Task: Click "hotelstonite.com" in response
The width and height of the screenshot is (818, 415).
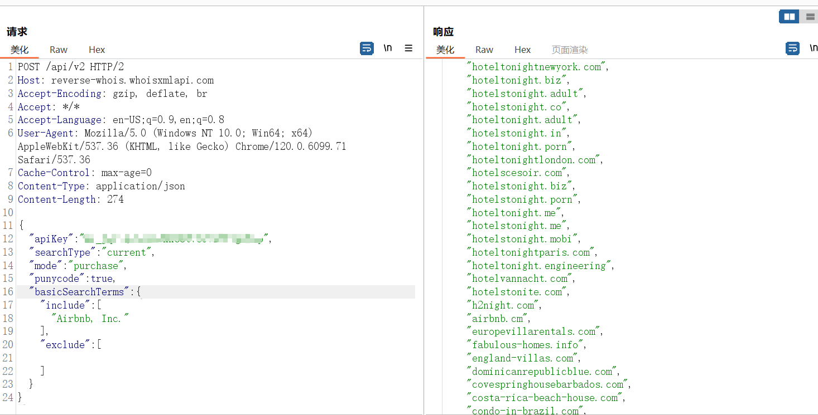Action: [x=517, y=292]
